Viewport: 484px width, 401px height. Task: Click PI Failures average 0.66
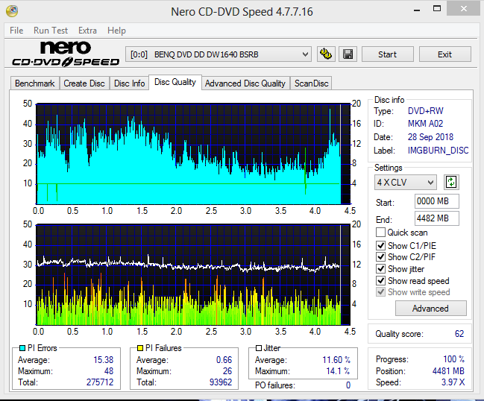click(x=224, y=360)
